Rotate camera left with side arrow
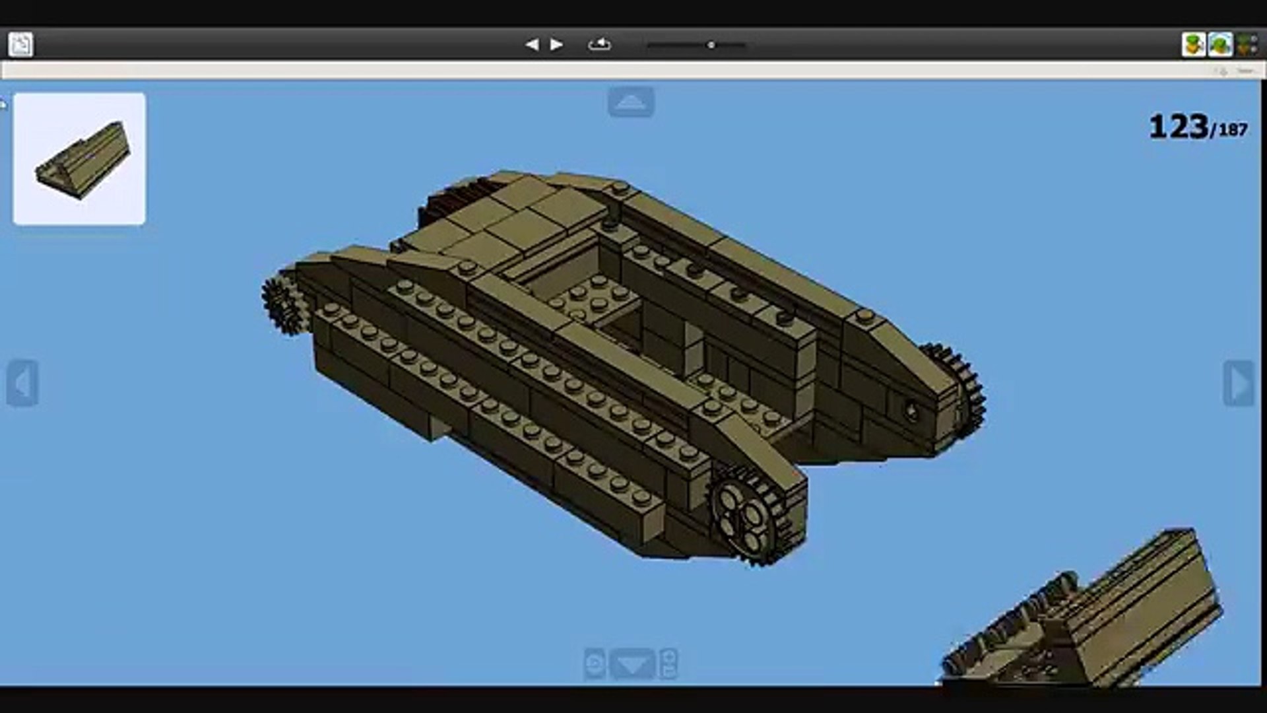 click(22, 383)
